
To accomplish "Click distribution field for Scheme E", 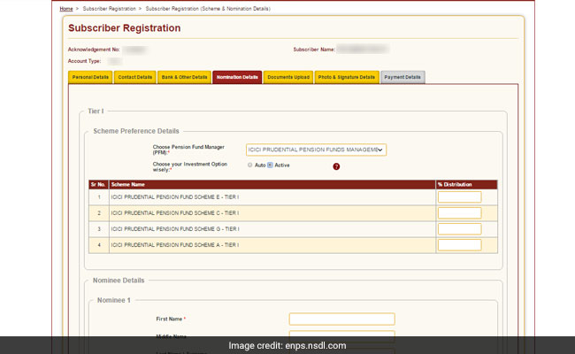I will point(459,197).
